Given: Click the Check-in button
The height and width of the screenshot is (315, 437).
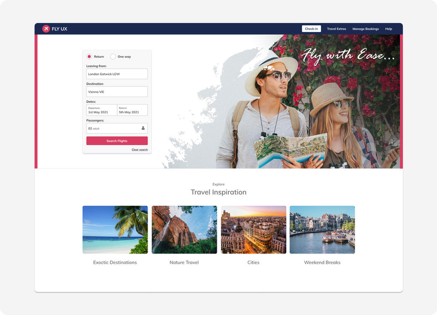Looking at the screenshot, I should pos(311,28).
